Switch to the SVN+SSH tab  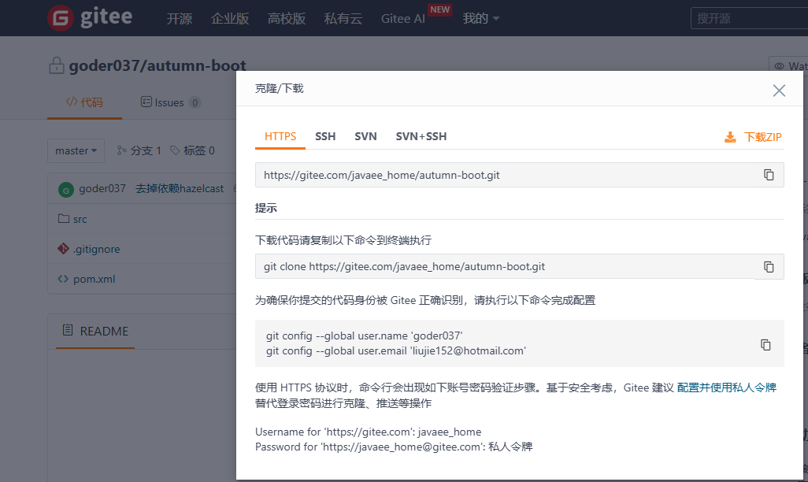tap(421, 136)
